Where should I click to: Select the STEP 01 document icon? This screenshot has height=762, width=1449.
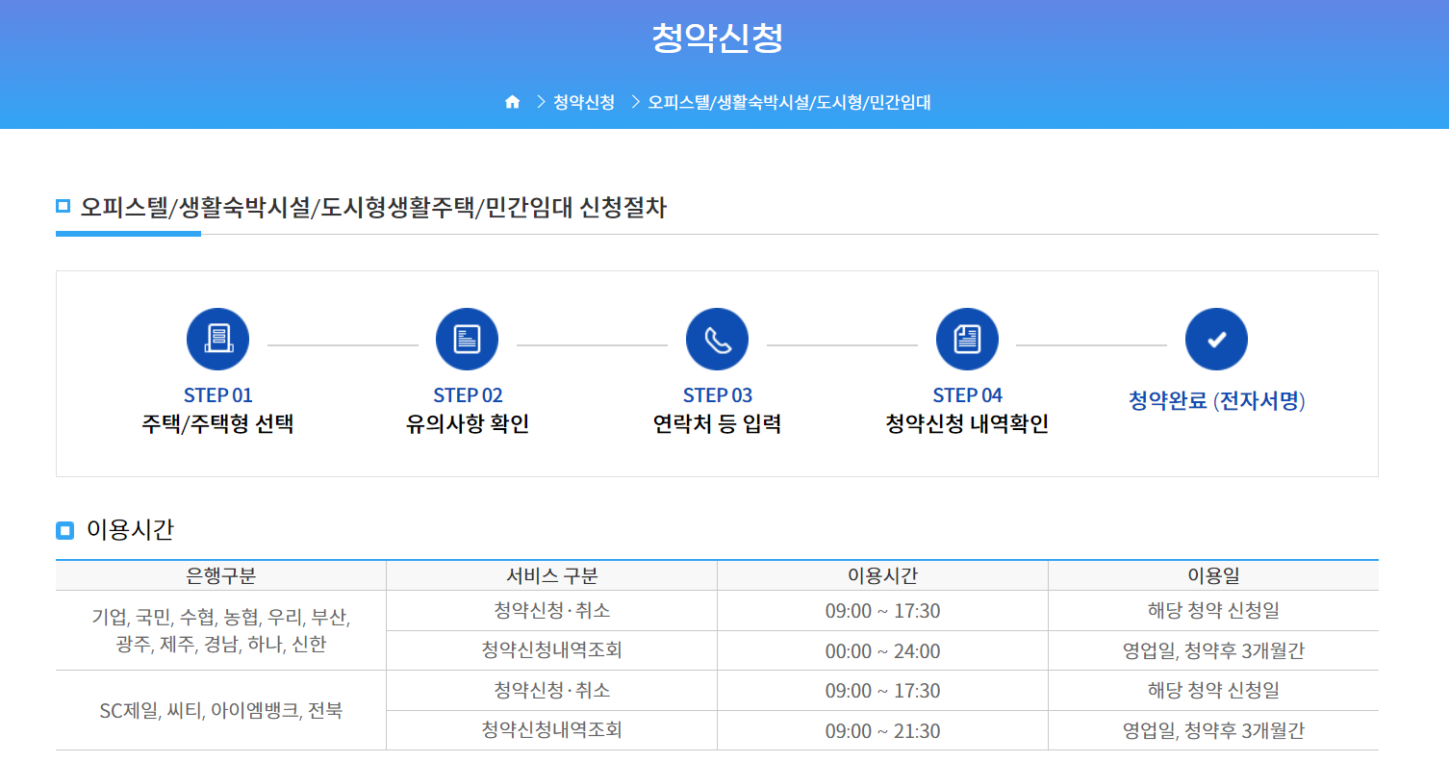pyautogui.click(x=217, y=339)
